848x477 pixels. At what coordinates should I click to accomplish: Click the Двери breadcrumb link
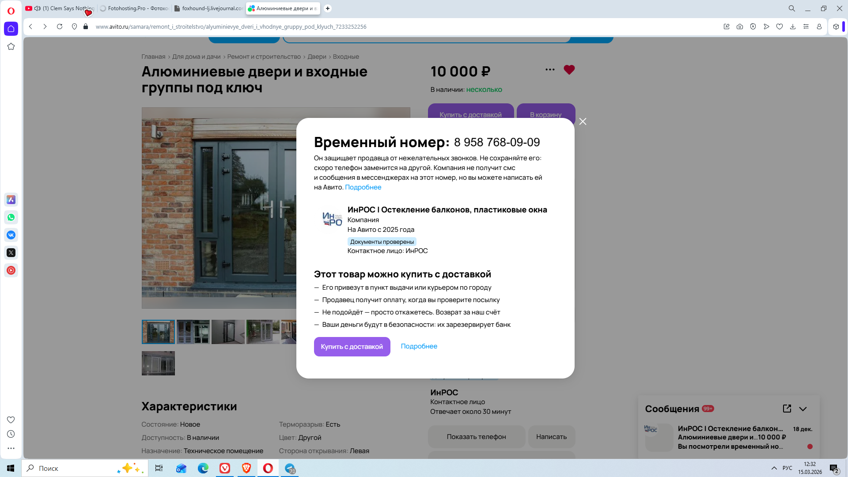[317, 57]
